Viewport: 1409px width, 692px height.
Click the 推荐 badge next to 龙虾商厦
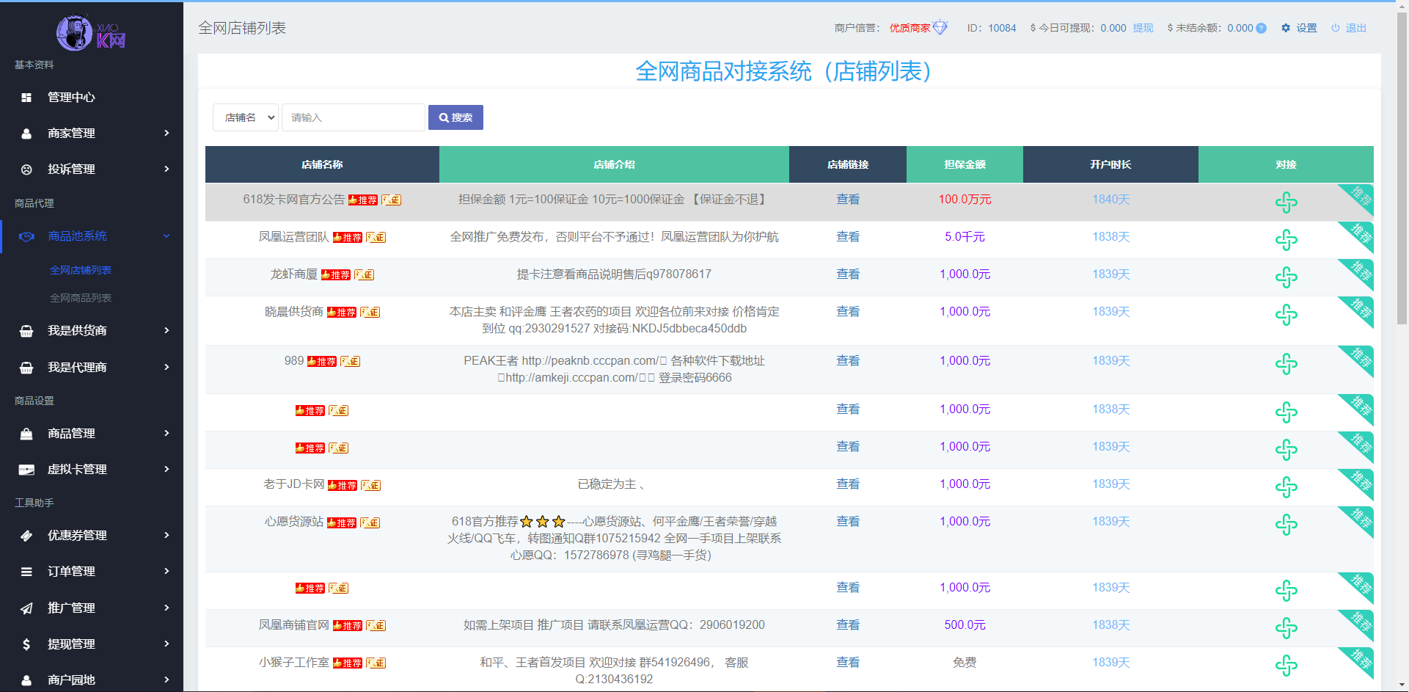click(337, 274)
